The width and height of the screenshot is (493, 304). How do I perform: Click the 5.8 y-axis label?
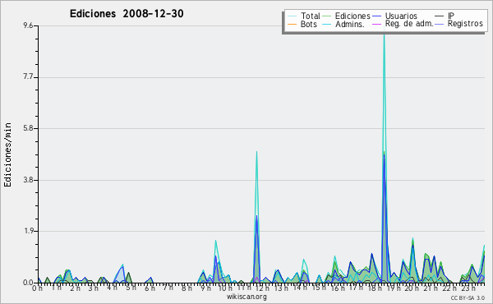[x=28, y=128]
